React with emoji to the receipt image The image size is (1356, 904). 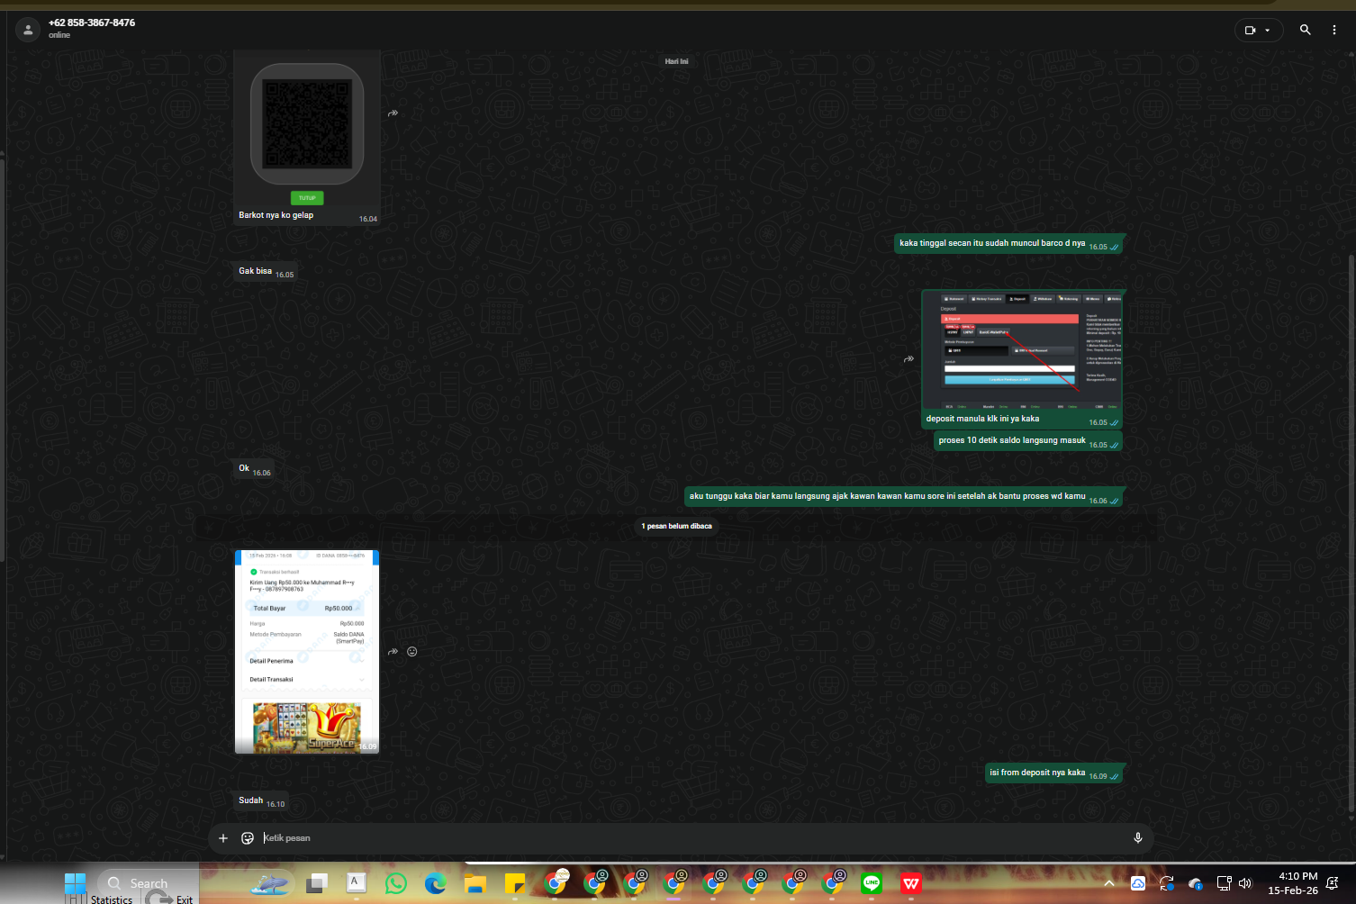coord(411,651)
